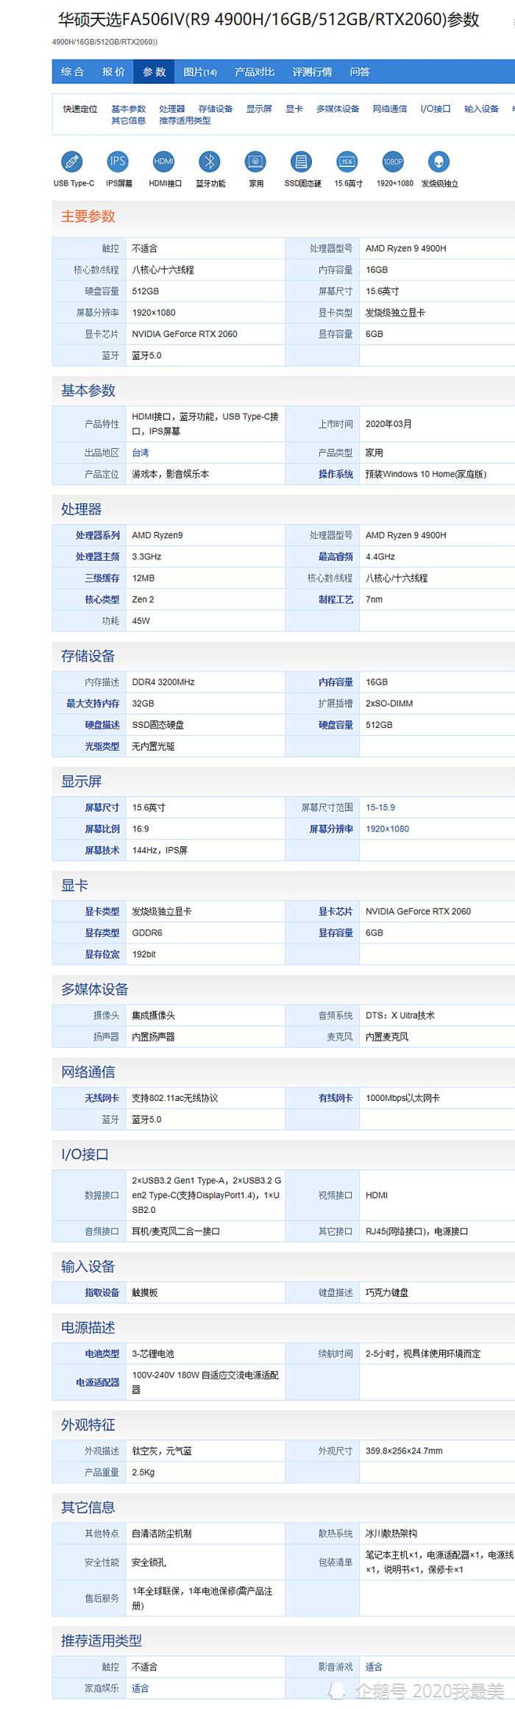Click 适合 link next to 家庭娱乐
Screen dimensions: 515x1709
(x=140, y=1688)
